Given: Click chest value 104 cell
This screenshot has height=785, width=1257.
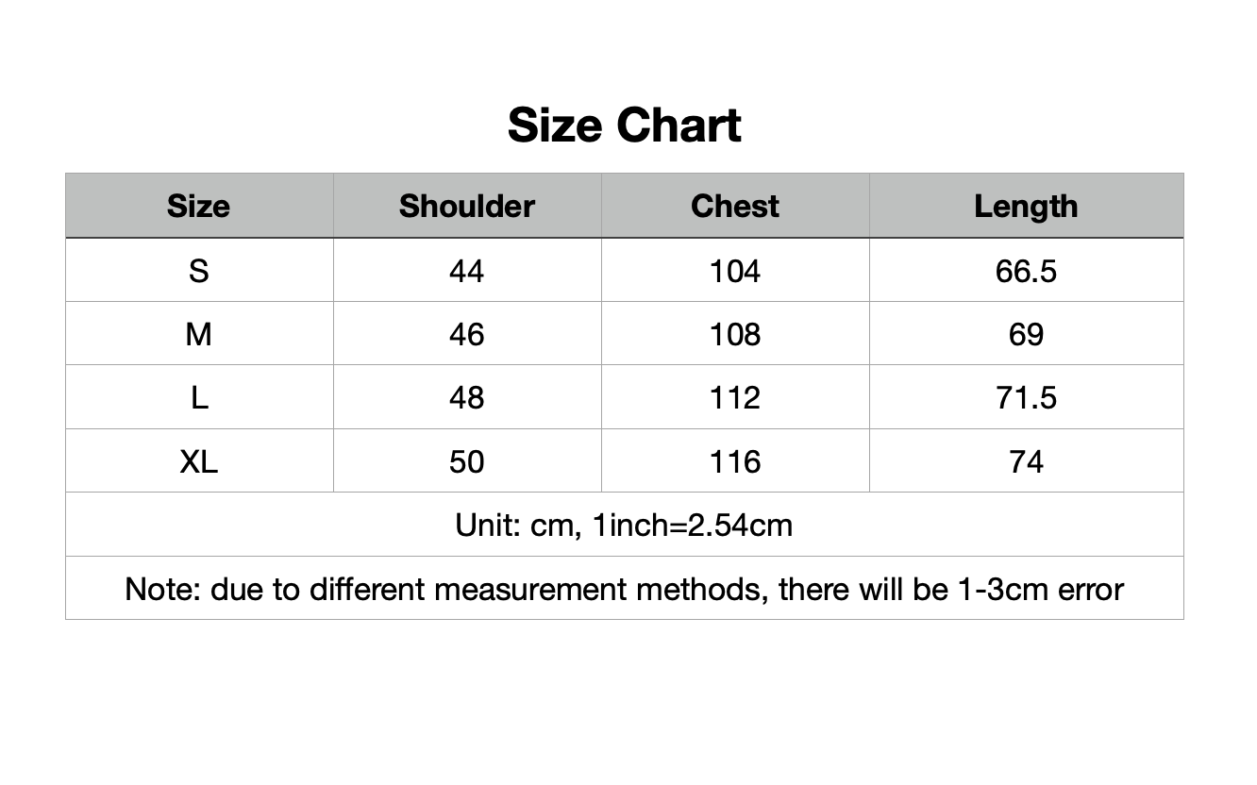Looking at the screenshot, I should pos(734,272).
